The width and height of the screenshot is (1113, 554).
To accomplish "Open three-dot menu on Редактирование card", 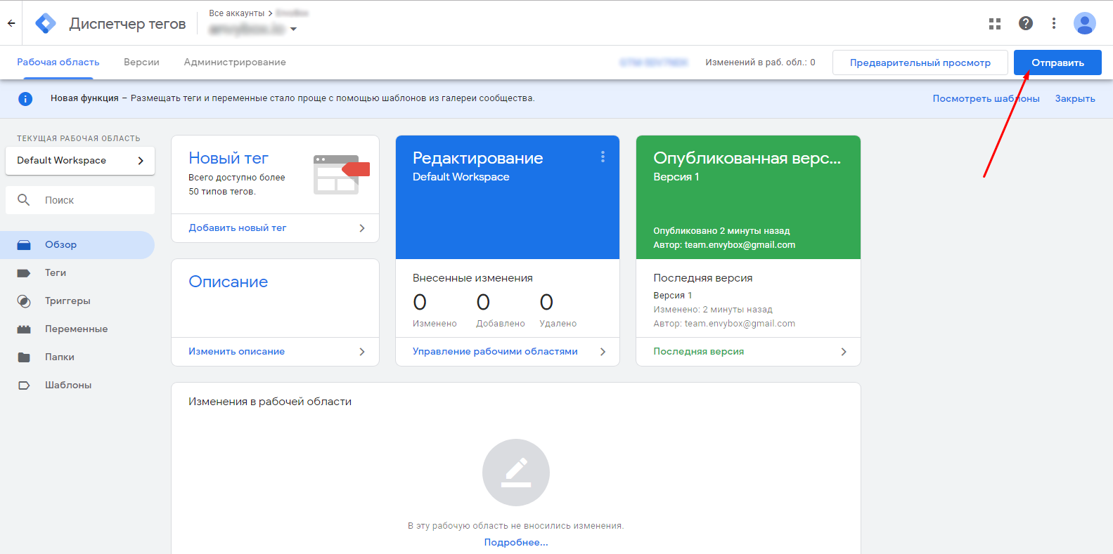I will point(603,157).
